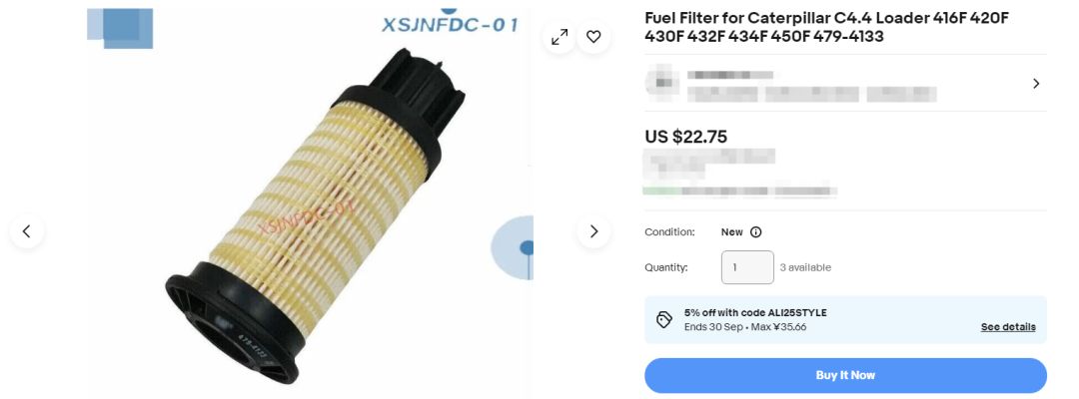The width and height of the screenshot is (1079, 399).
Task: Click the Quantity input box
Action: pos(747,267)
